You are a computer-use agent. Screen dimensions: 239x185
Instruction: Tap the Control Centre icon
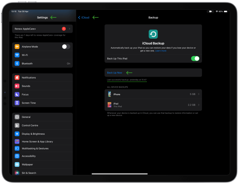[17, 125]
